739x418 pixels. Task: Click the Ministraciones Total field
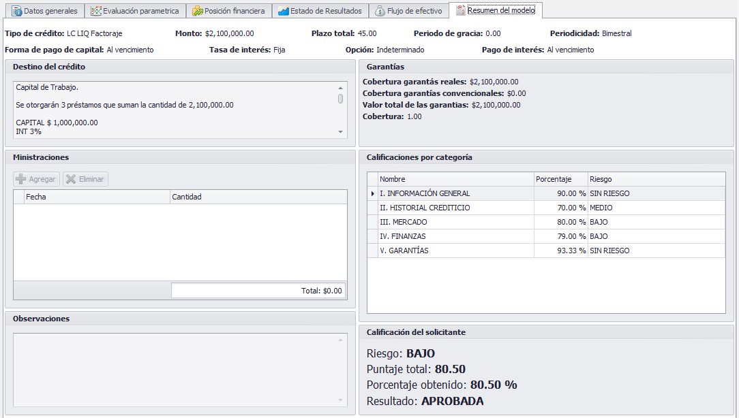(x=258, y=291)
